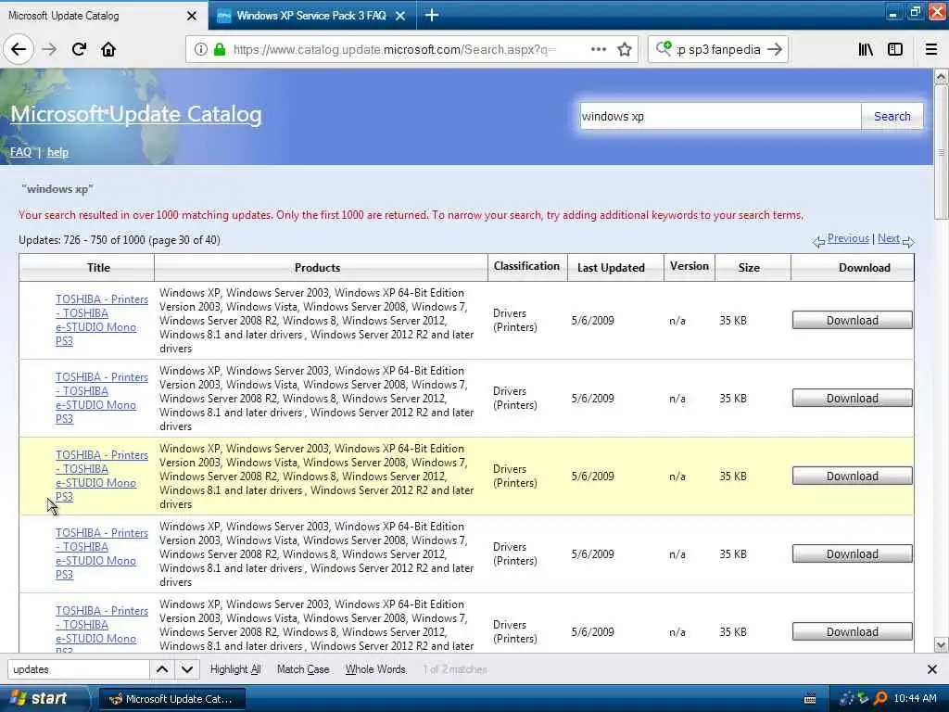Toggle Match Case in the find bar
Screen dimensions: 949x712
click(303, 669)
